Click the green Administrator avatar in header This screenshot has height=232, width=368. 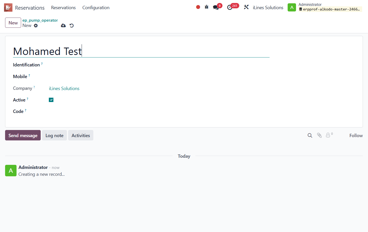(x=292, y=7)
